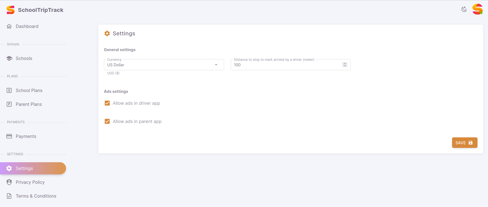Click the Privacy Policy shield icon
This screenshot has width=488, height=207.
coord(9,182)
